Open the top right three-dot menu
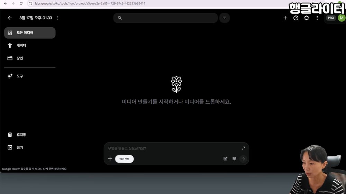The height and width of the screenshot is (194, 346). (317, 18)
